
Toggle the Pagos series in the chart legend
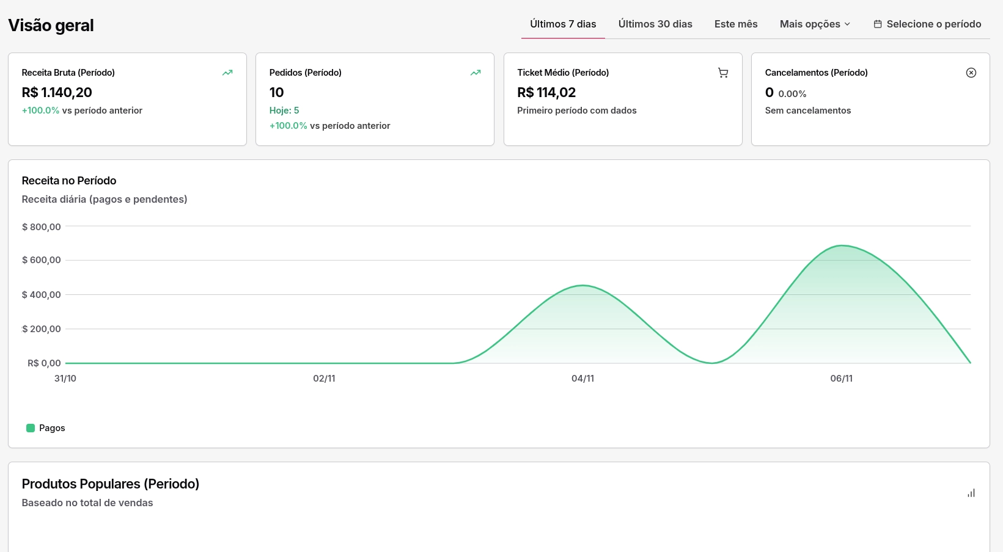tap(46, 428)
